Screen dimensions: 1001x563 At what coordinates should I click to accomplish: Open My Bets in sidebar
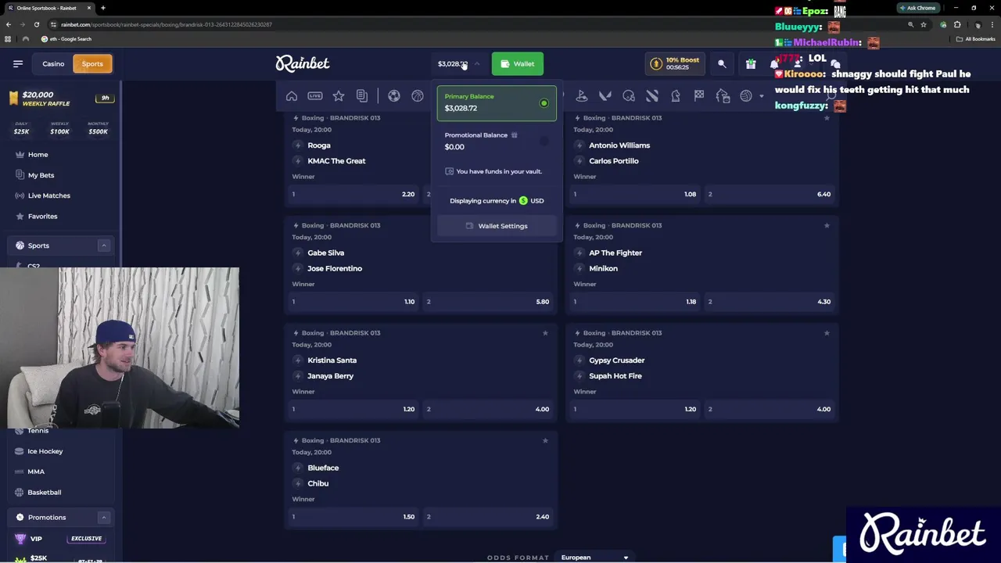click(41, 175)
